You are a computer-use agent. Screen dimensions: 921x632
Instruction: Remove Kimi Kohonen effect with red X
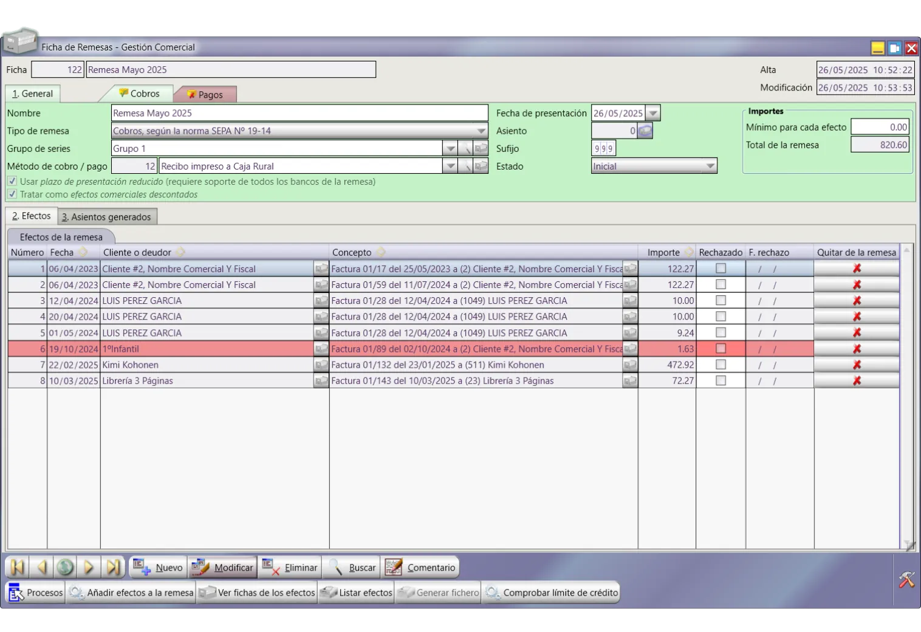[x=857, y=365]
